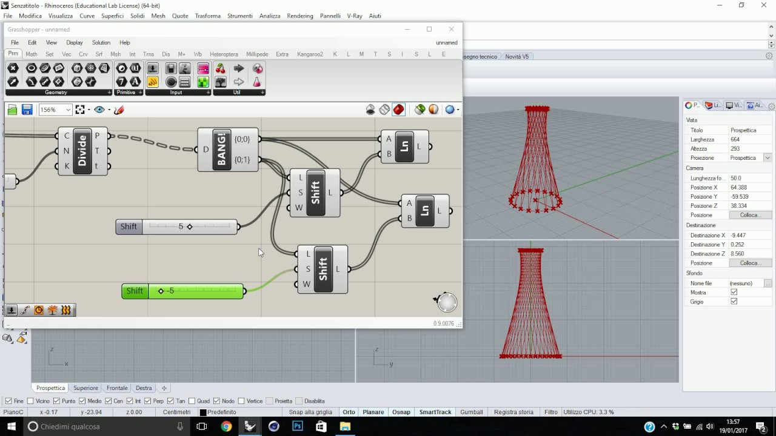
Task: Toggle Gumball in the status bar
Action: 472,412
